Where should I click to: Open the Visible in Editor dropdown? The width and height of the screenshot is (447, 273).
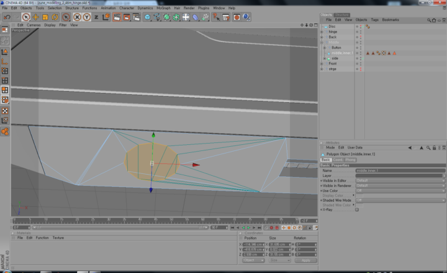(400, 181)
